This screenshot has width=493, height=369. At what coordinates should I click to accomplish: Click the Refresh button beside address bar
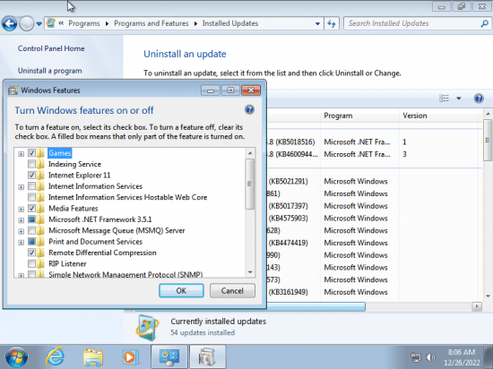tap(332, 23)
